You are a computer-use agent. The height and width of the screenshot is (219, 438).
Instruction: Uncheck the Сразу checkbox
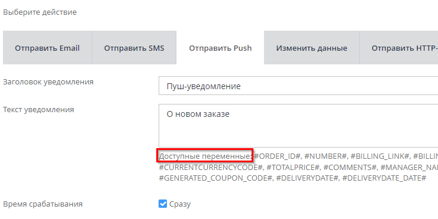point(163,204)
